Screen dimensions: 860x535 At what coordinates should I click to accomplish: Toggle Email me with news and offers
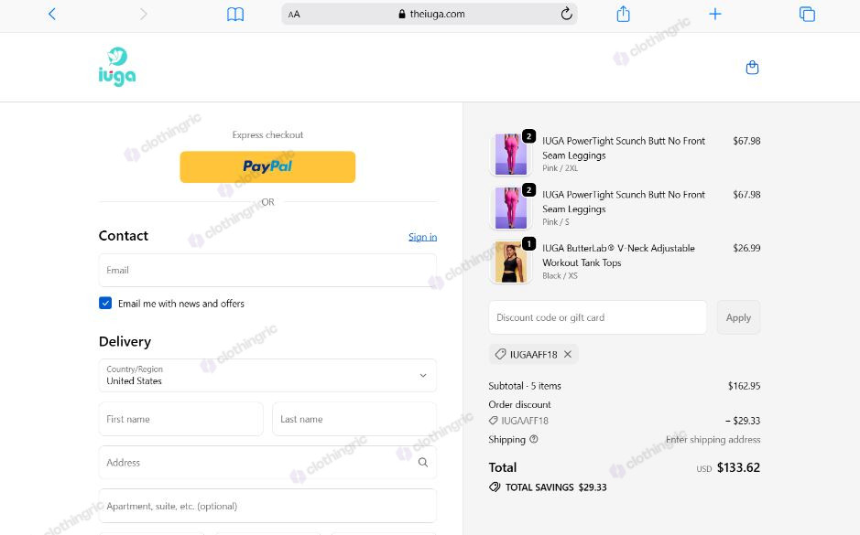click(105, 303)
